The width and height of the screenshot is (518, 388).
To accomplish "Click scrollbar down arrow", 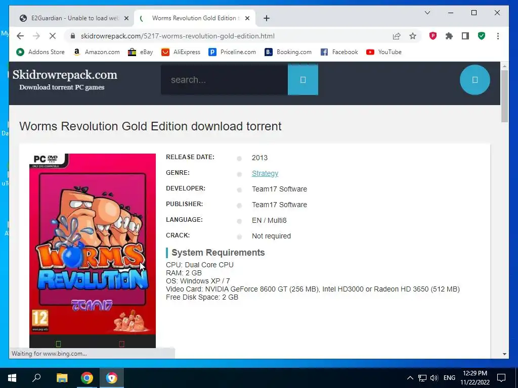I will tap(504, 354).
